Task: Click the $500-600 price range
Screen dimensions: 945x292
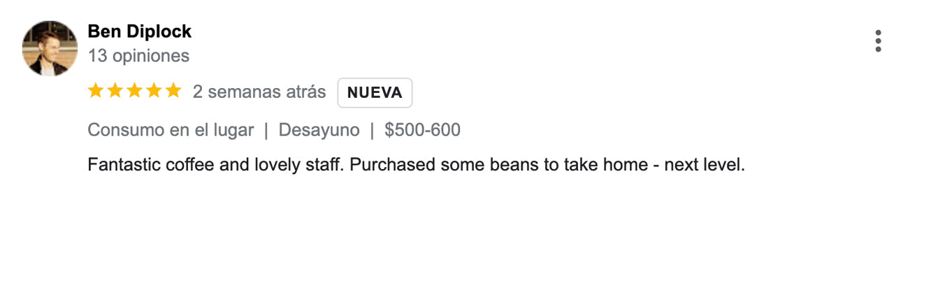Action: tap(422, 130)
